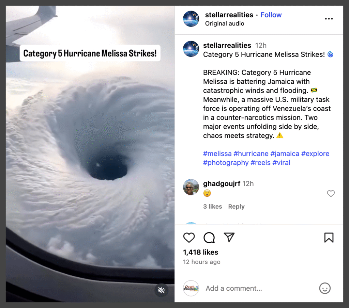349x308 pixels.
Task: Open ghadgoujrf's profile avatar
Action: [191, 187]
